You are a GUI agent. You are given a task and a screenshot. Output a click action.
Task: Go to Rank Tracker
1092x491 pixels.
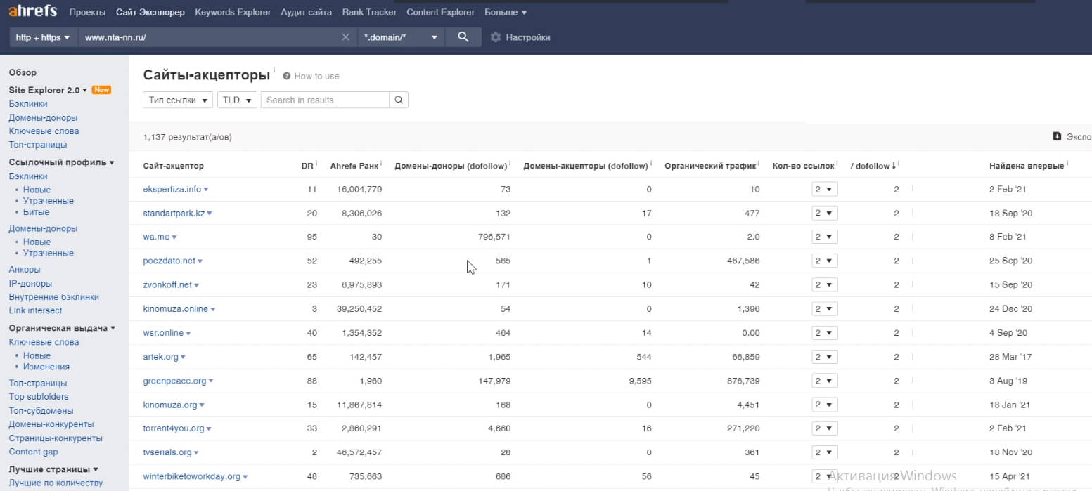coord(369,12)
